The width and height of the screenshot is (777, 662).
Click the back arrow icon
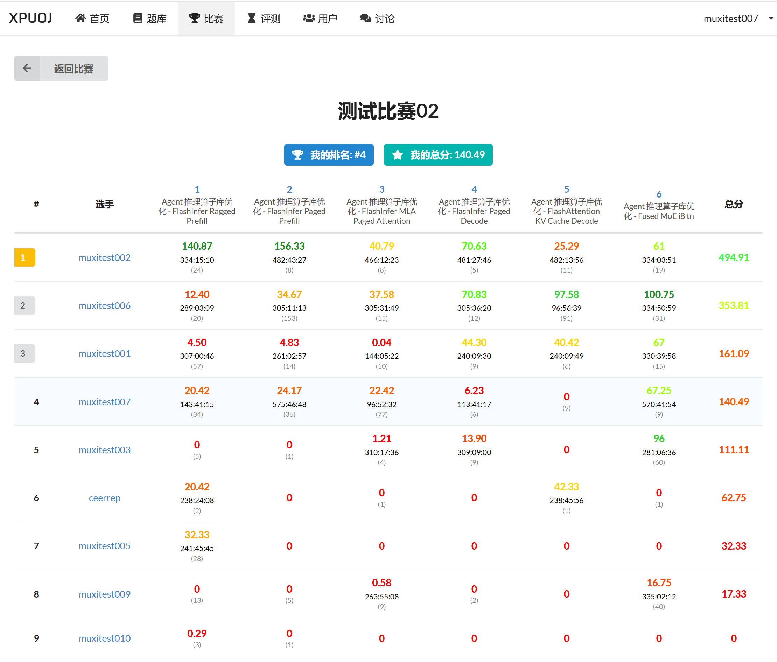click(x=27, y=68)
